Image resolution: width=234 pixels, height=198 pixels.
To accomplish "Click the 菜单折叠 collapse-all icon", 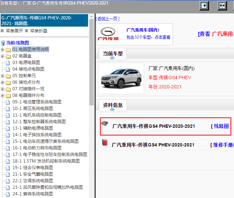I will point(26,31).
